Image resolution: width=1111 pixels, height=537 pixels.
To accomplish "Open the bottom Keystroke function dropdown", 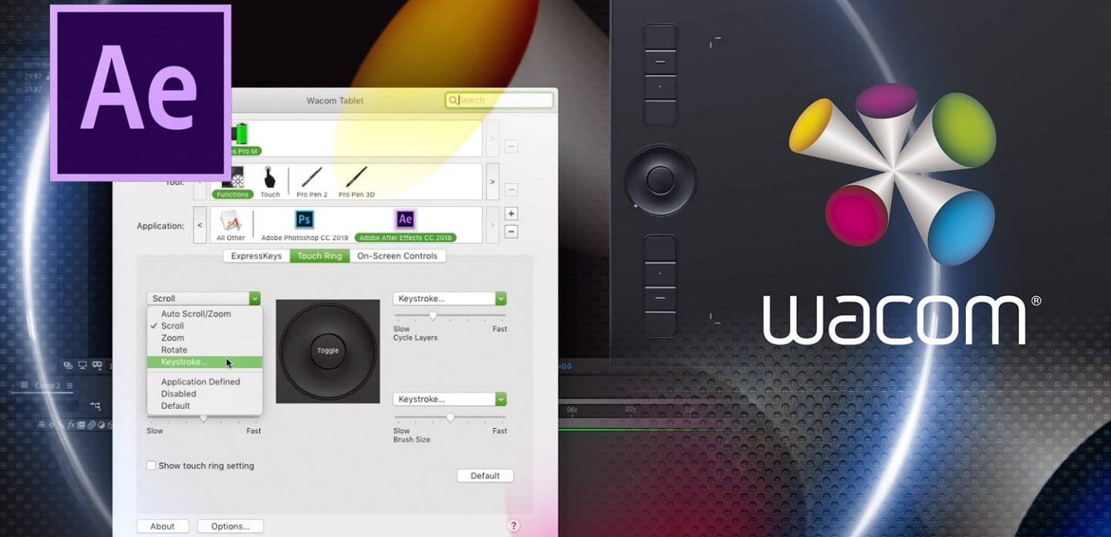I will pyautogui.click(x=450, y=399).
